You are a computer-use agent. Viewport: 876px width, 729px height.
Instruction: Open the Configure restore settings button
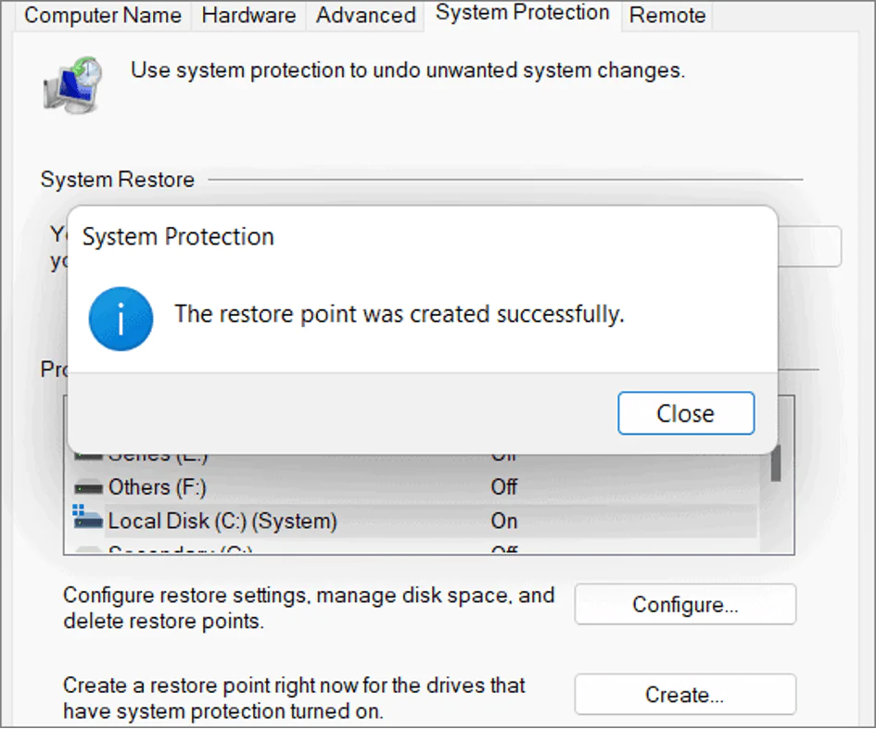[685, 605]
